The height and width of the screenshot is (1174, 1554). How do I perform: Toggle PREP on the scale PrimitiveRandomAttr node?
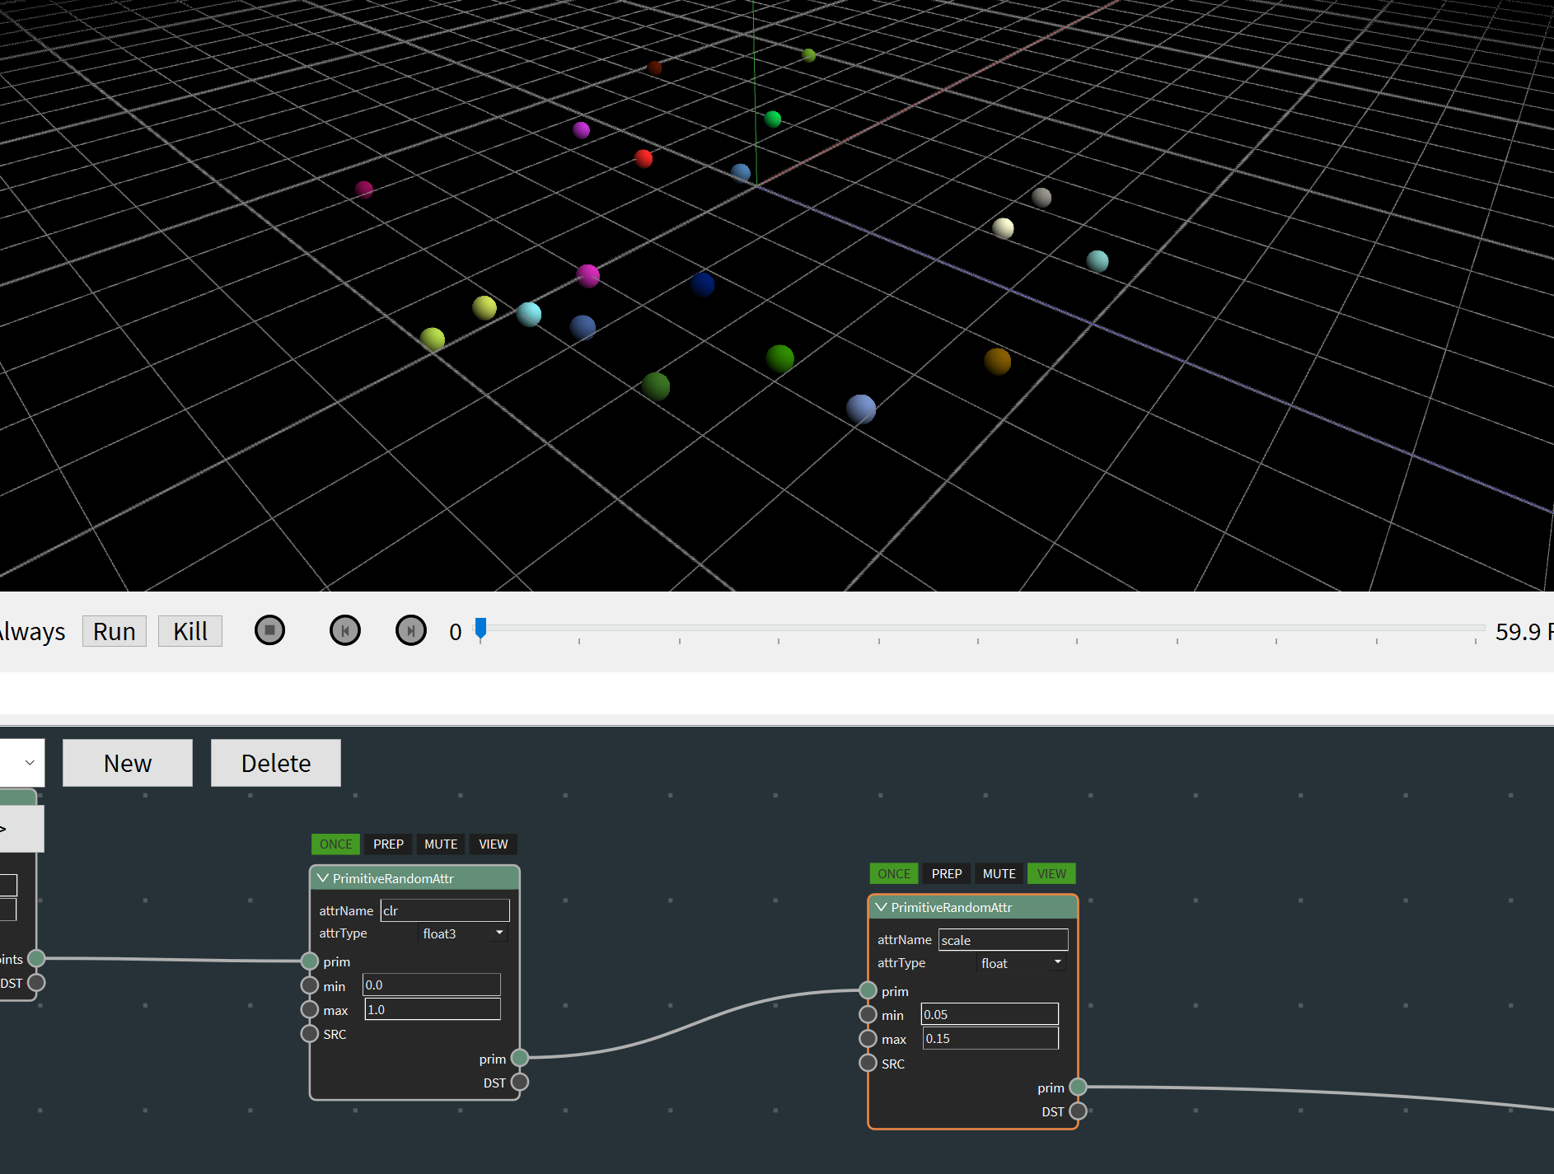tap(947, 873)
